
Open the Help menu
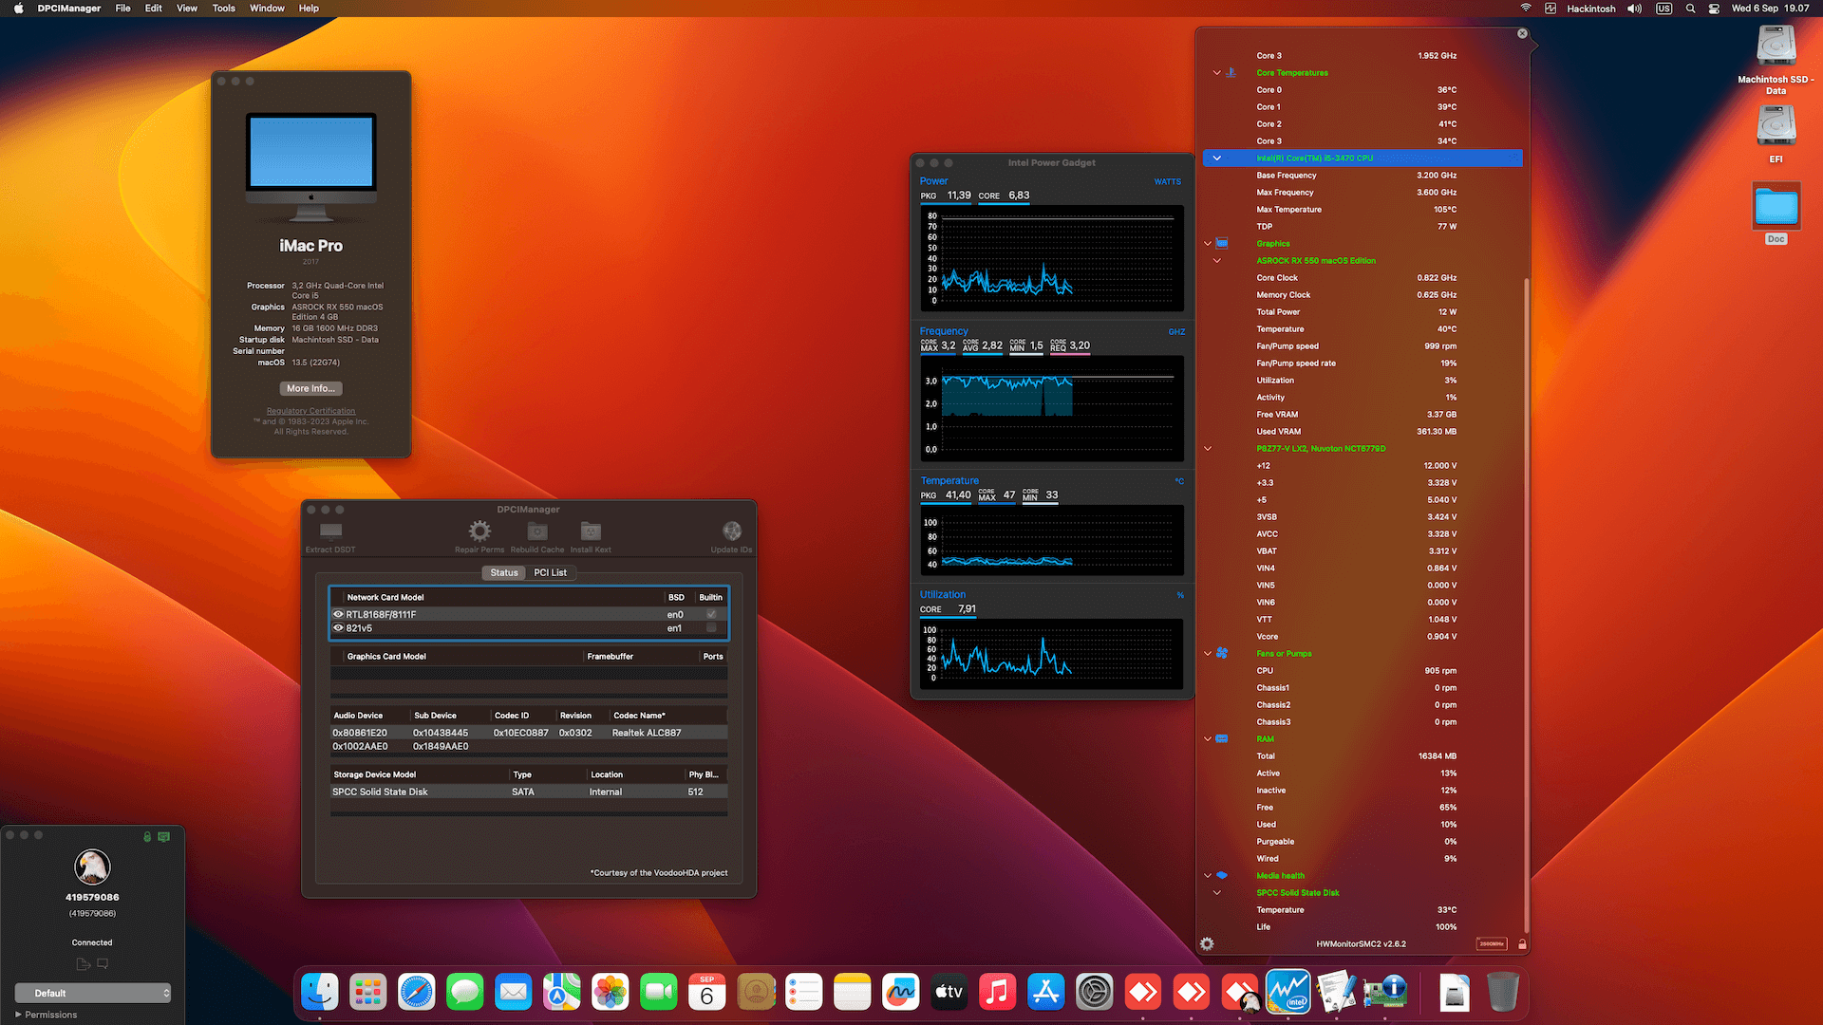[309, 9]
